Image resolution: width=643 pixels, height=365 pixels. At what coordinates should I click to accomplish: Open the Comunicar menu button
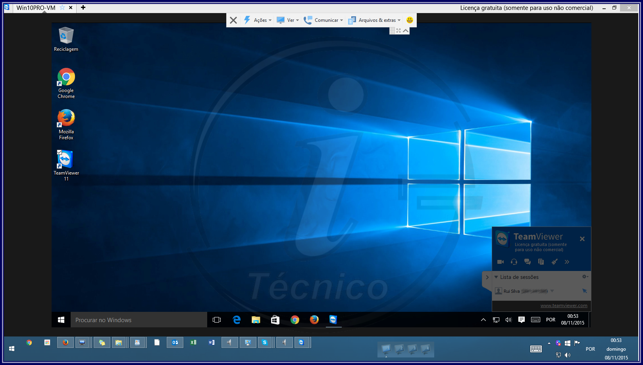pyautogui.click(x=323, y=20)
